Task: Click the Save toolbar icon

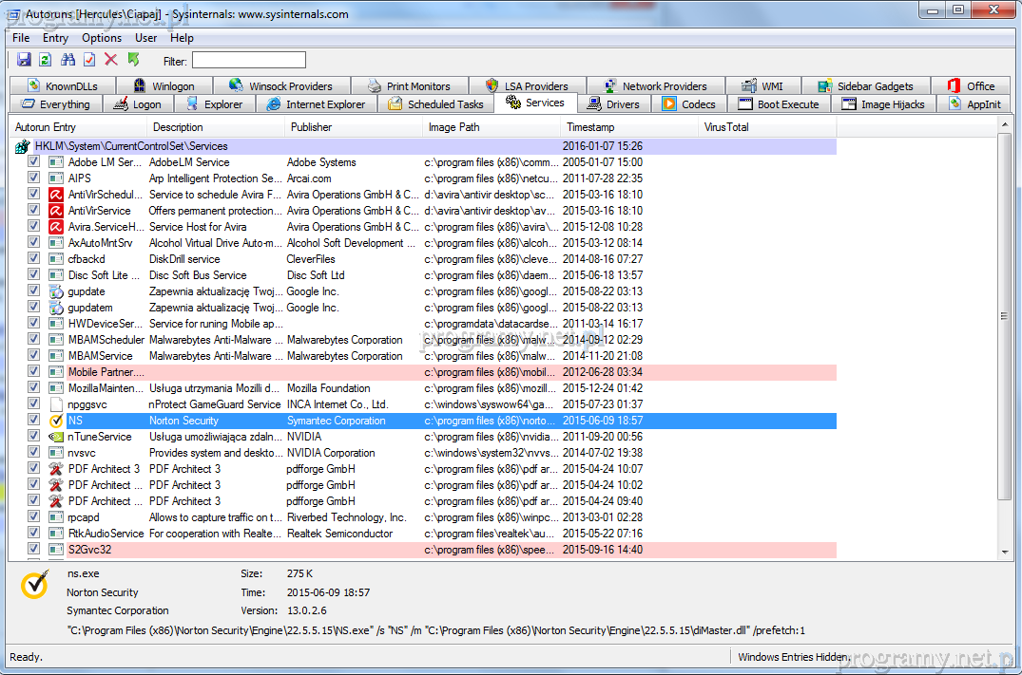Action: tap(25, 60)
